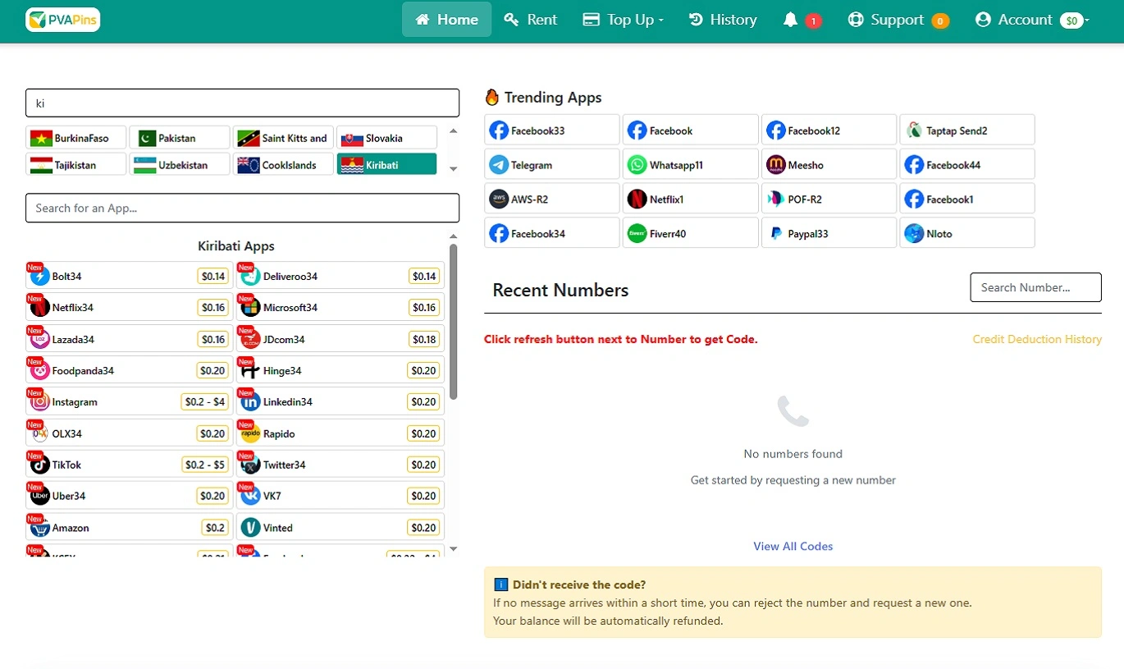Choose the Tajikistan country button

coord(75,164)
